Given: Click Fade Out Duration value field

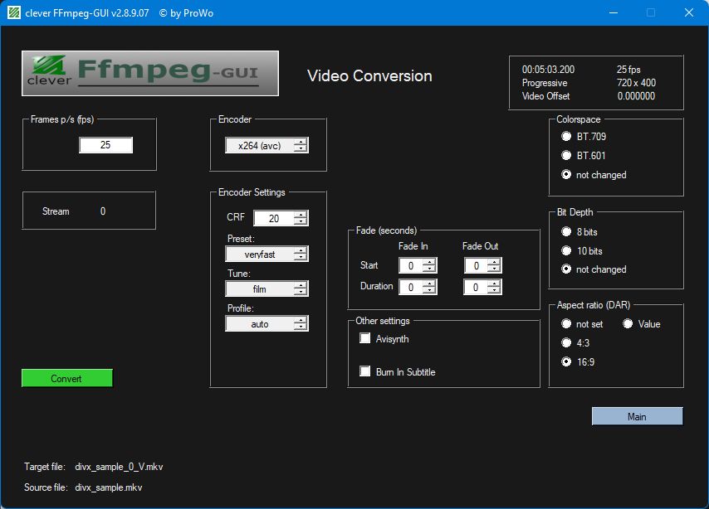Looking at the screenshot, I should (x=477, y=287).
